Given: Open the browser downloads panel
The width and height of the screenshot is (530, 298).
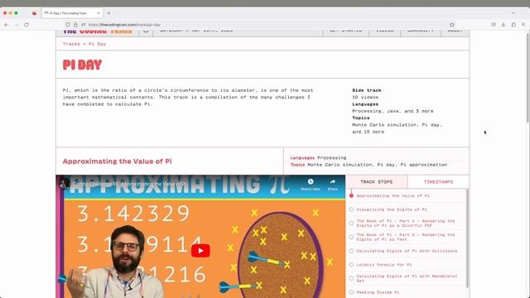Looking at the screenshot, I should (x=503, y=25).
